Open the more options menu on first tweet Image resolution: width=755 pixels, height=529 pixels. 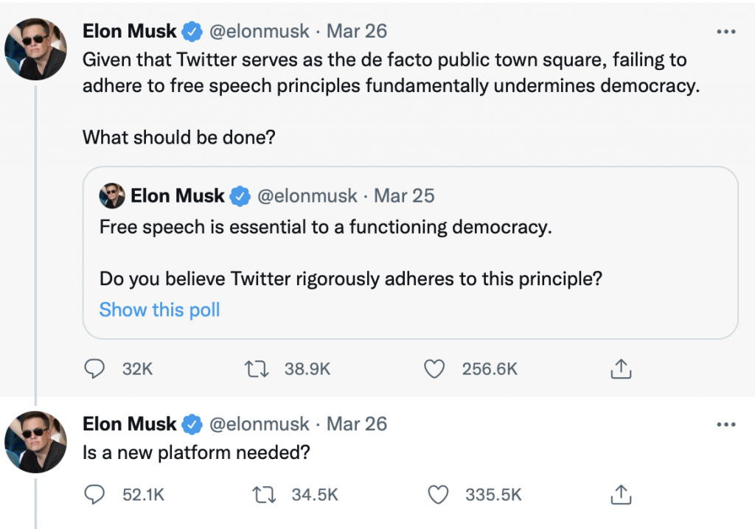(726, 32)
